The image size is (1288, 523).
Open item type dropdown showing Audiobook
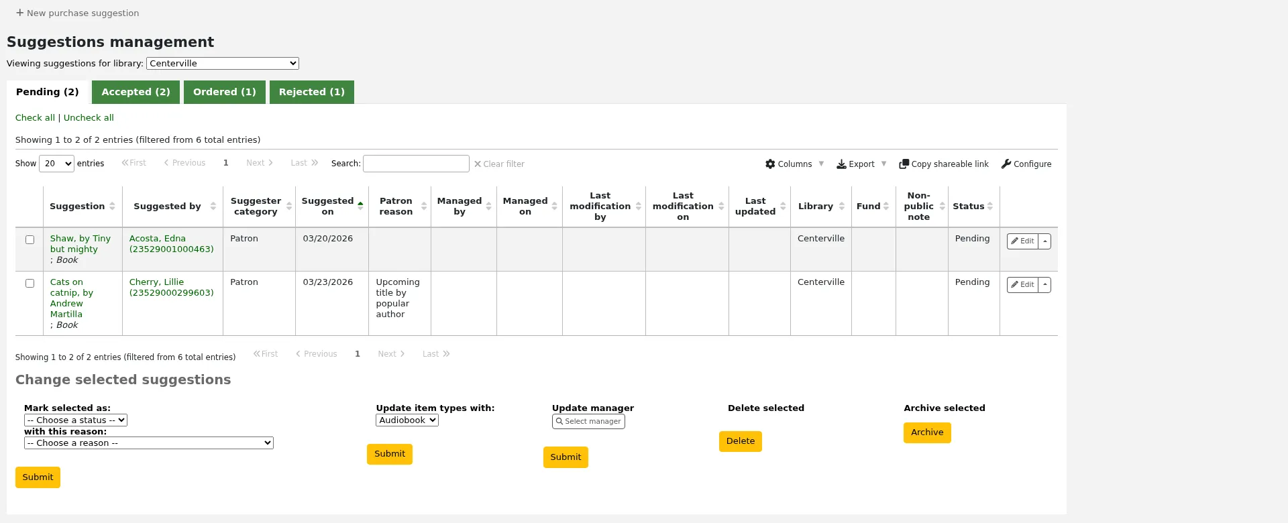pos(407,420)
